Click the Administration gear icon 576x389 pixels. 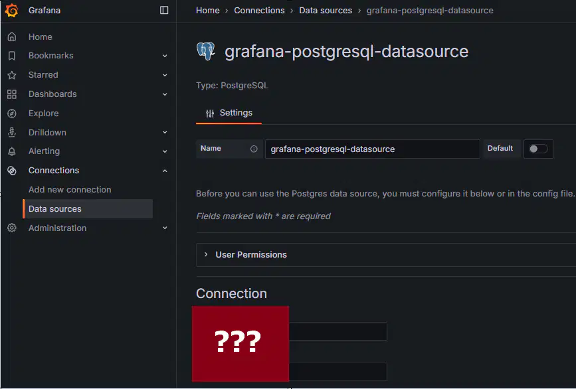pyautogui.click(x=12, y=228)
